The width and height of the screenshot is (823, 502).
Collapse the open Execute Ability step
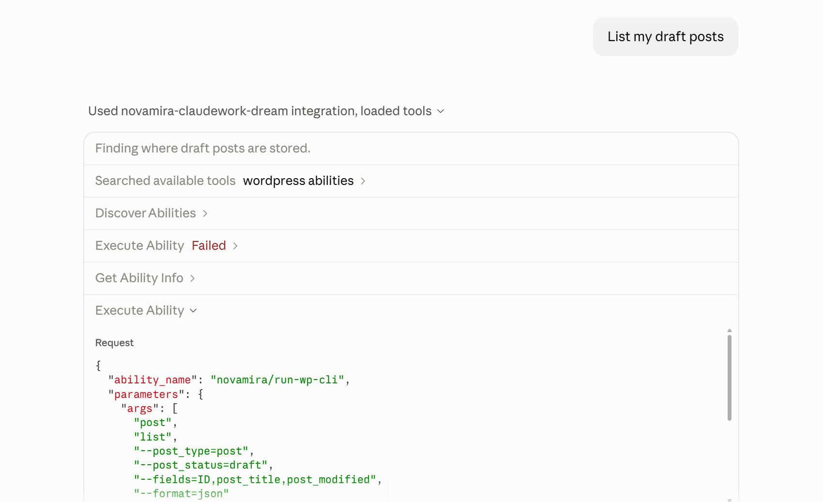point(146,310)
